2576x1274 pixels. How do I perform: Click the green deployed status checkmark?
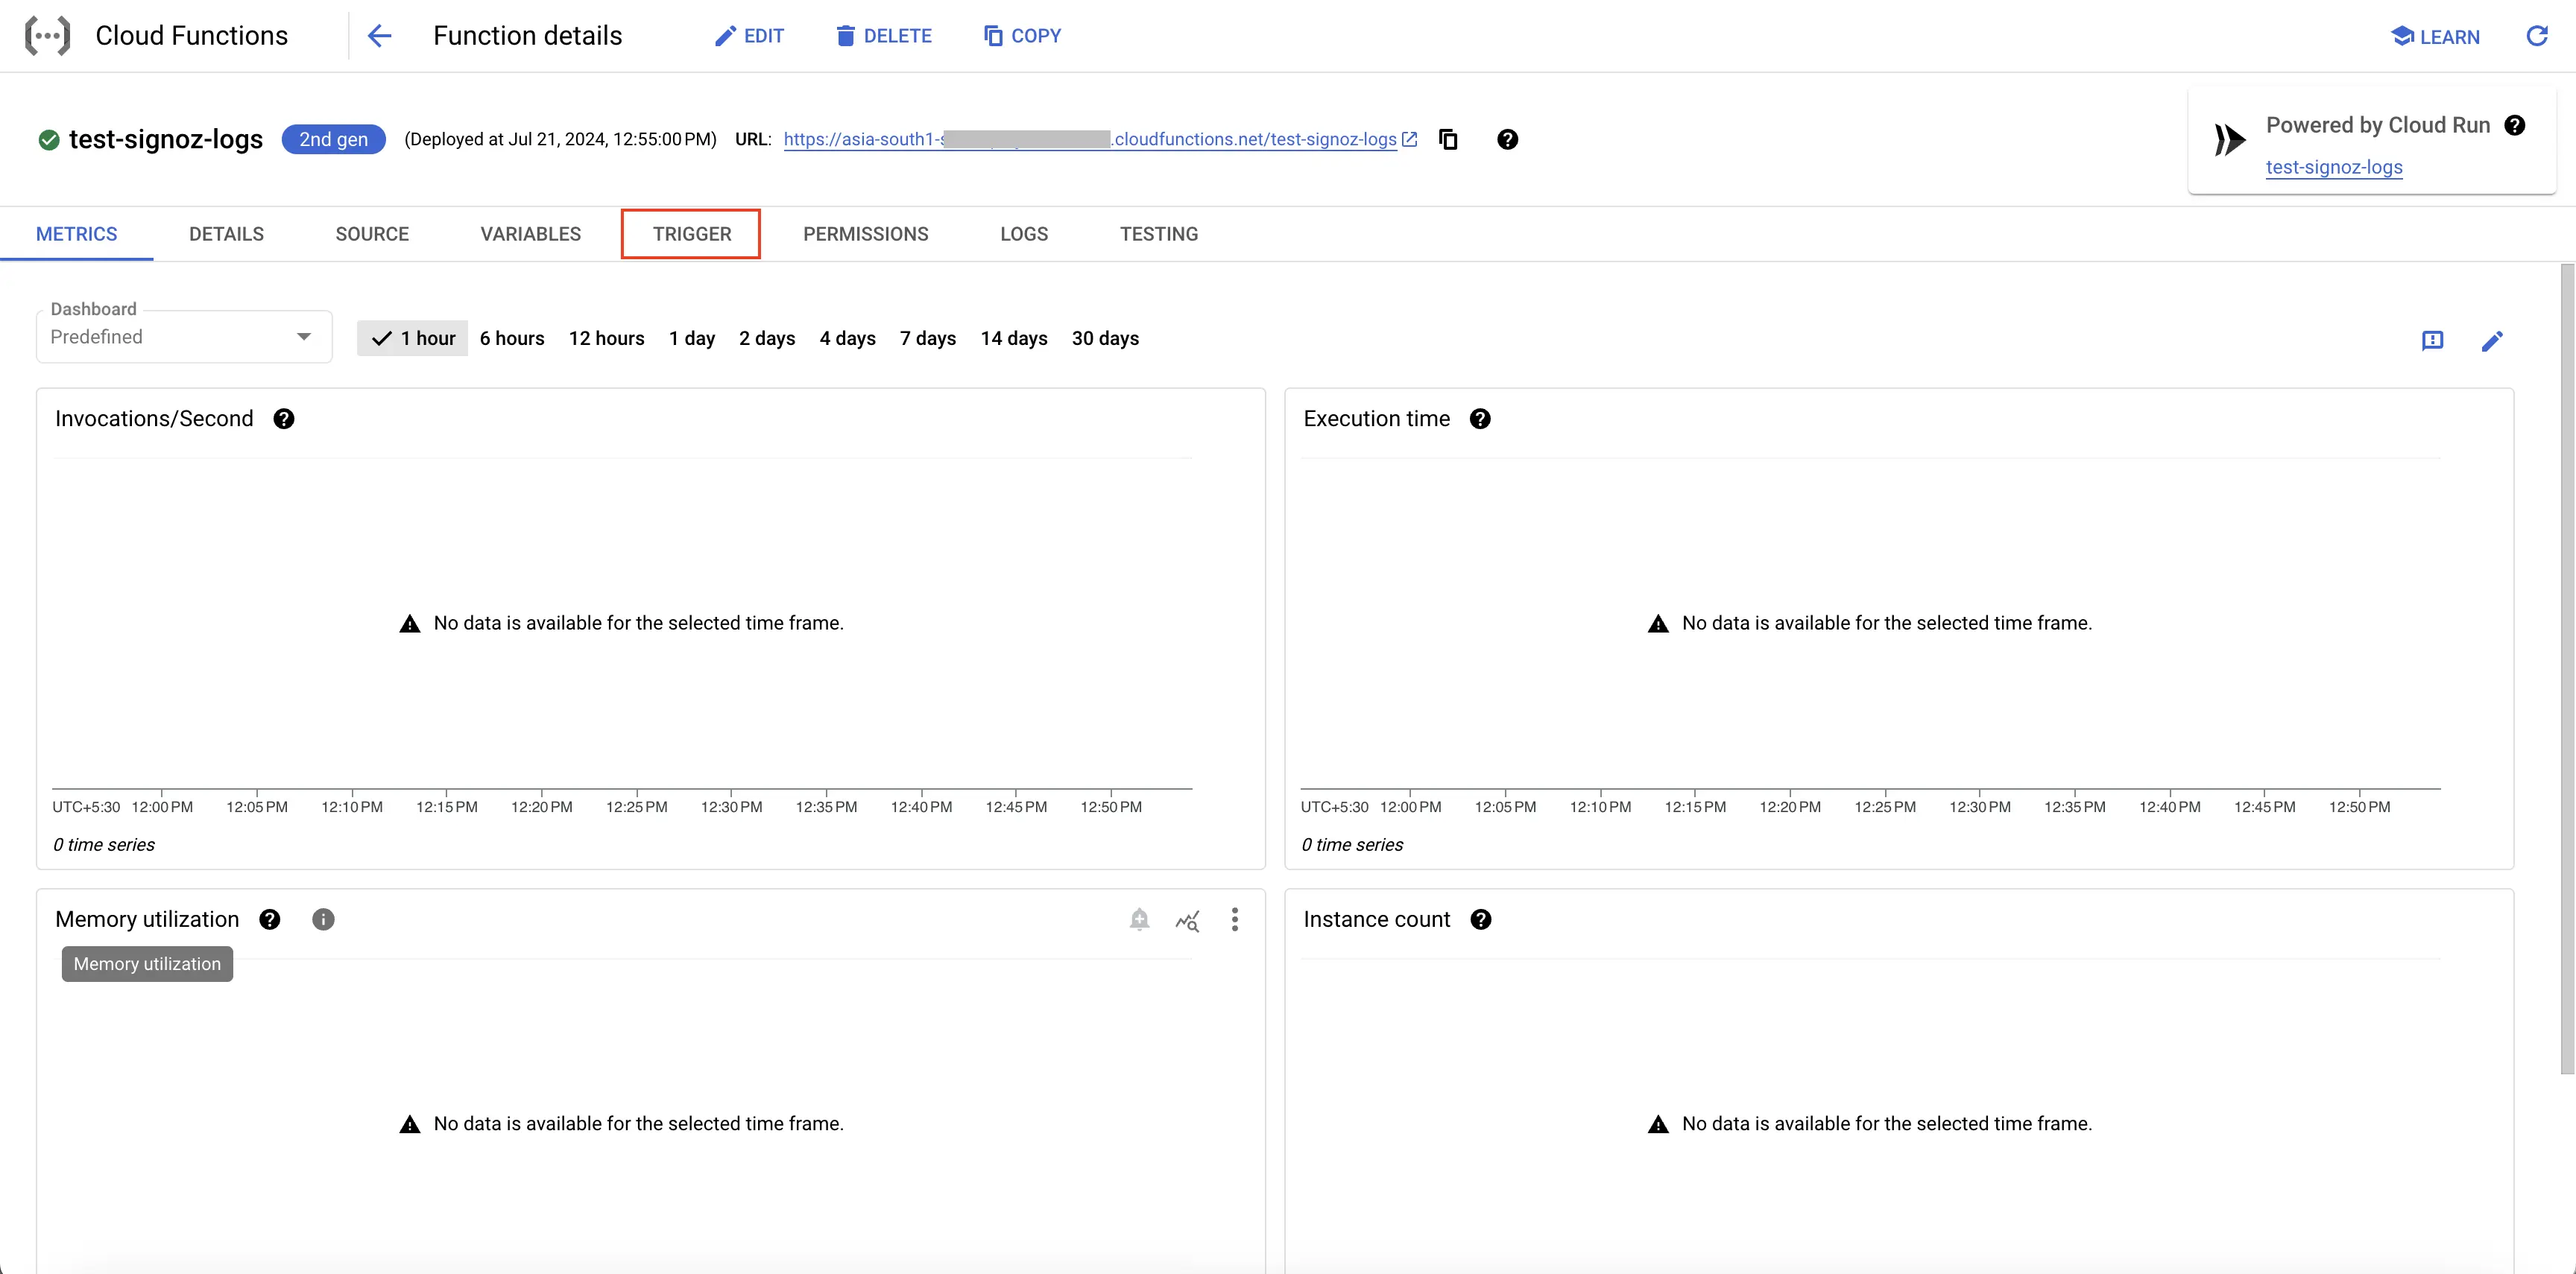click(49, 140)
